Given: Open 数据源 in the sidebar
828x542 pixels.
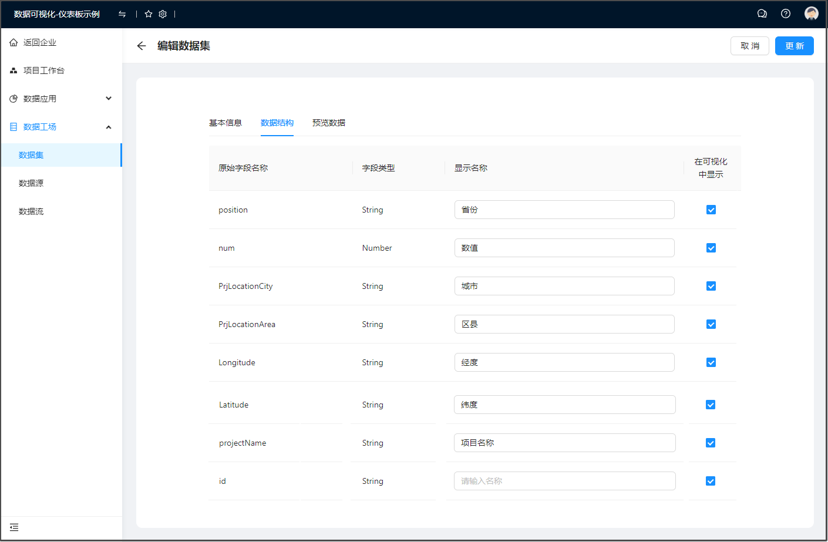Looking at the screenshot, I should click(x=31, y=183).
